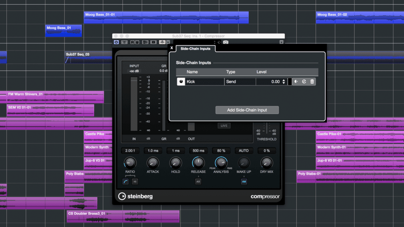Click the copy A to B settings icon
The image size is (404, 227).
153,42
